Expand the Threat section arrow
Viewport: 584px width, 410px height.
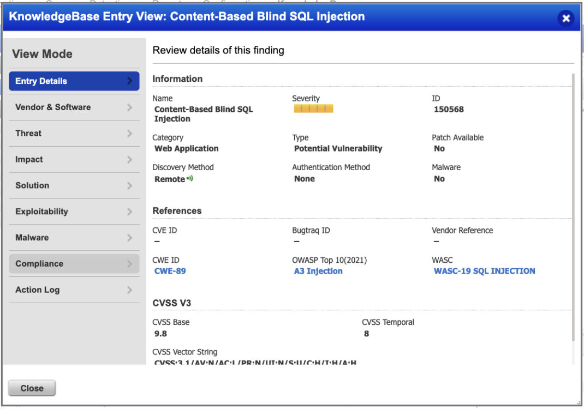[x=129, y=133]
